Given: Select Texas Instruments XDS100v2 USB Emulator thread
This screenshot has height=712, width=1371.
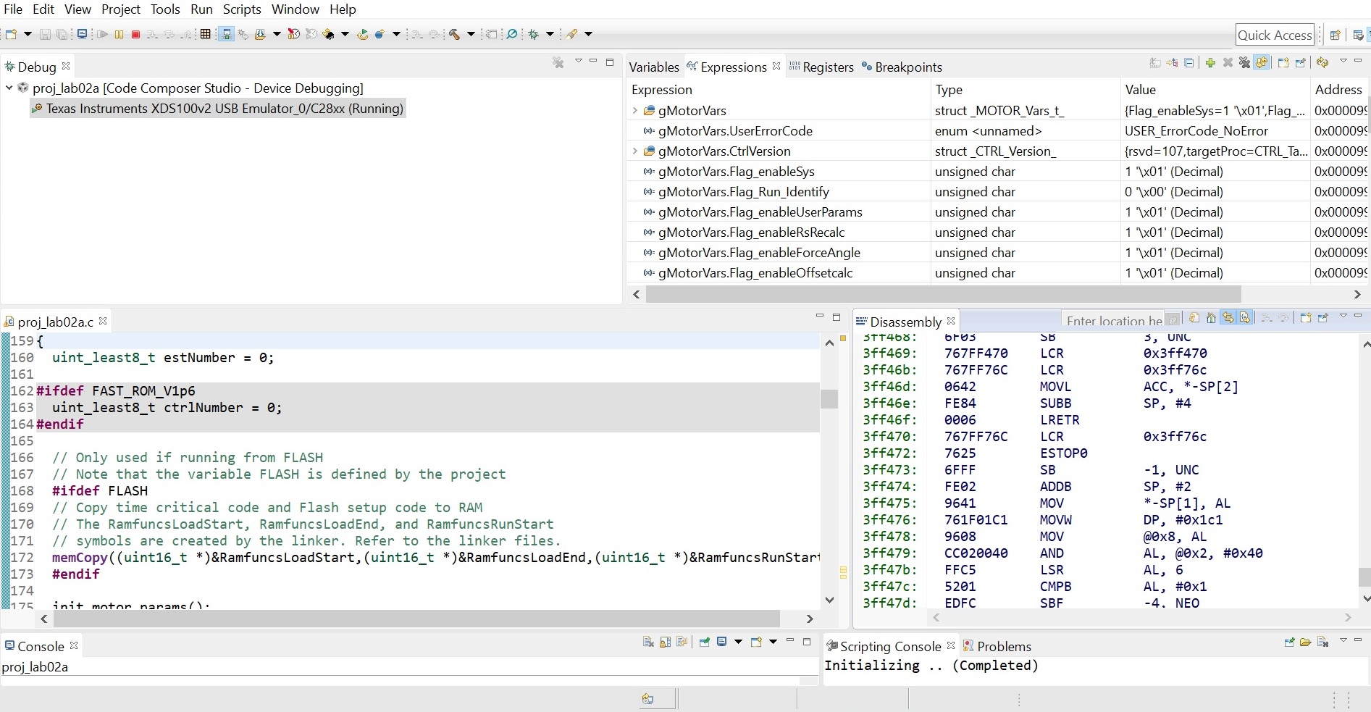Looking at the screenshot, I should pos(218,109).
